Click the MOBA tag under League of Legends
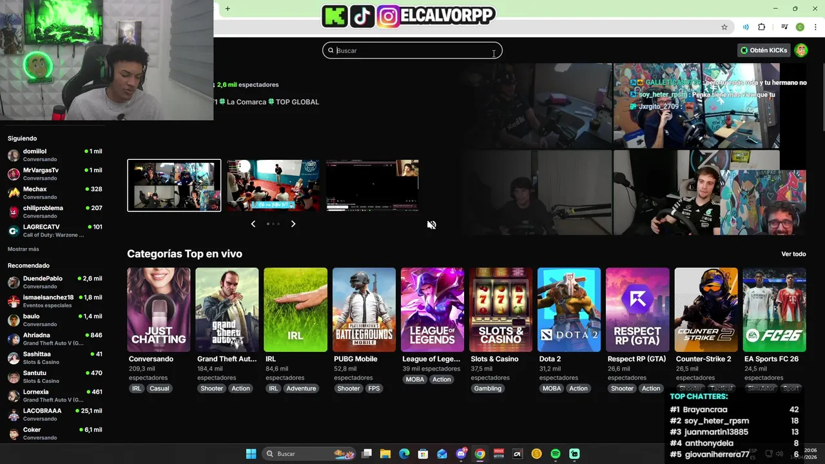This screenshot has height=464, width=825. [415, 380]
